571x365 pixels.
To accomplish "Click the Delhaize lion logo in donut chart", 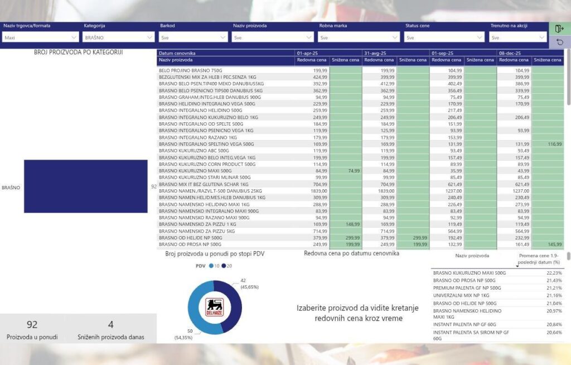I will point(215,306).
